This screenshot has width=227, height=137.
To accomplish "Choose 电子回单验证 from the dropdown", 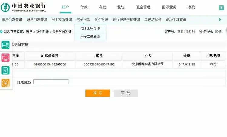I will (90, 37).
